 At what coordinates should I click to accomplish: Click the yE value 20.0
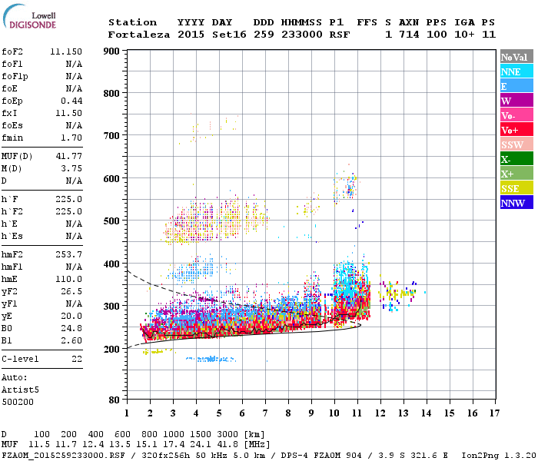tap(71, 317)
